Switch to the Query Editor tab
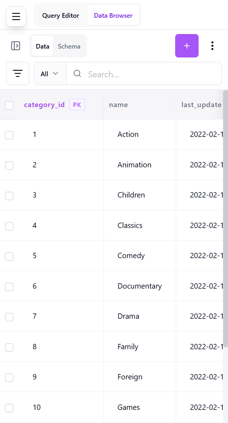This screenshot has width=228, height=423. tap(61, 16)
